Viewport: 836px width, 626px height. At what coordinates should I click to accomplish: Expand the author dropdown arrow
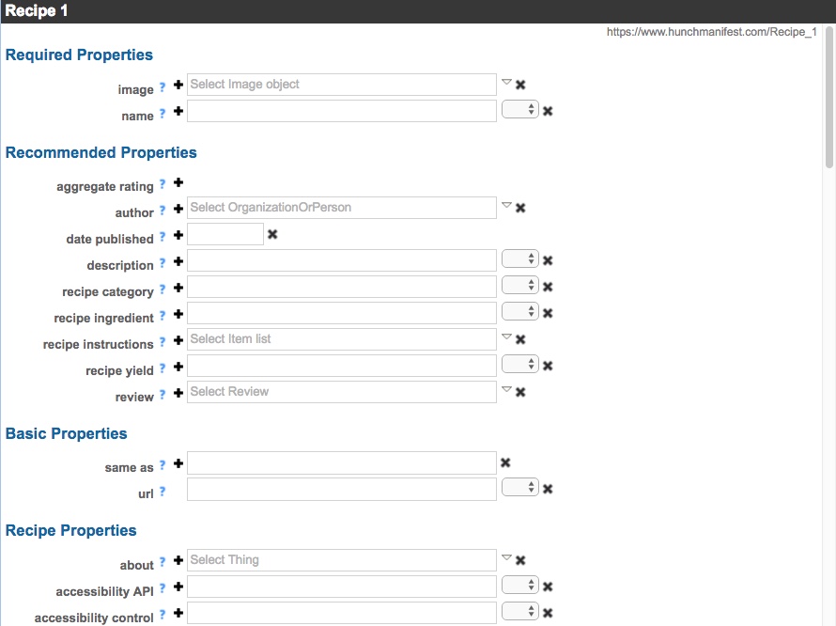506,205
